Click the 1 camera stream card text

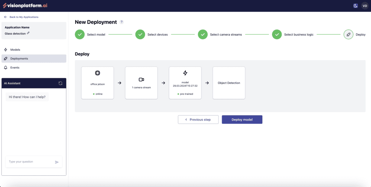point(141,88)
